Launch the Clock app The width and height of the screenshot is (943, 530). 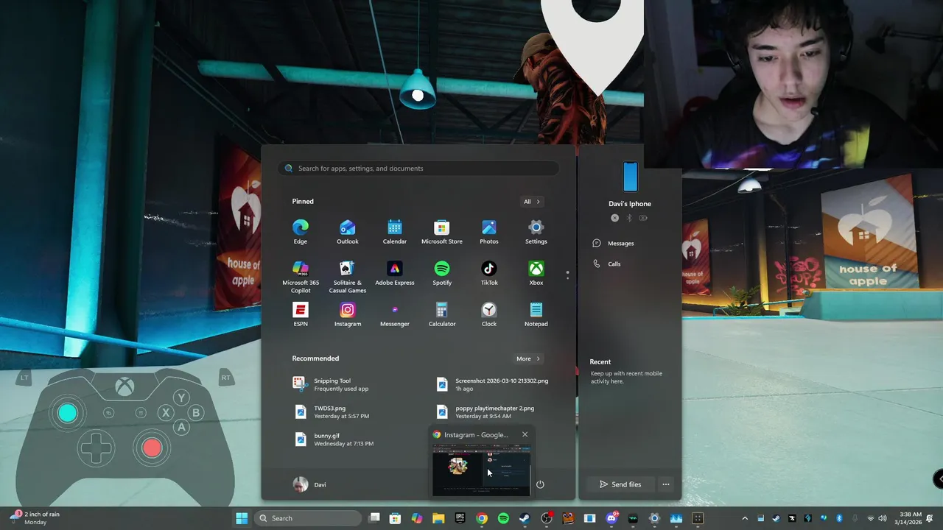489,314
